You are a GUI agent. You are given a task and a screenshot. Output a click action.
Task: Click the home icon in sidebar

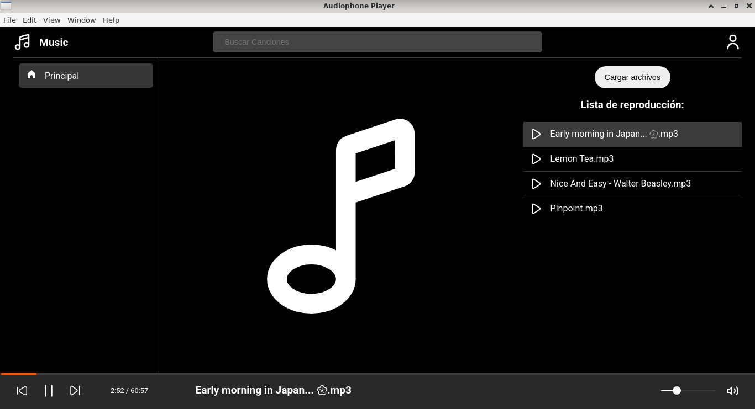point(32,75)
